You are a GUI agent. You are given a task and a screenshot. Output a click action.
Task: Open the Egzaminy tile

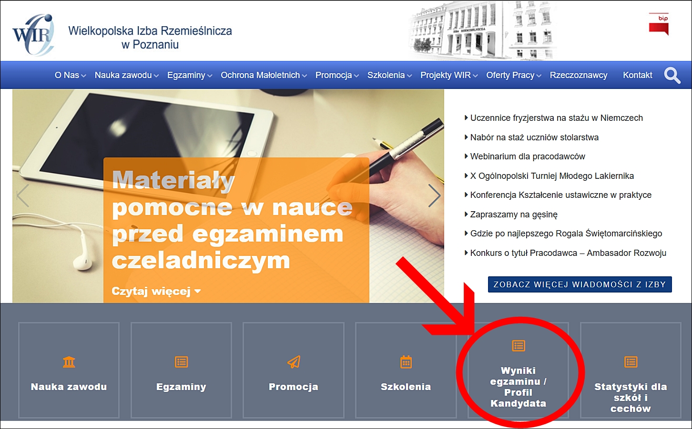tap(182, 370)
